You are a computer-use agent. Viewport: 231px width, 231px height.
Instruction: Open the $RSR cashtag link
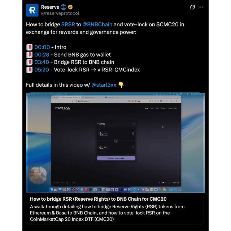pyautogui.click(x=68, y=25)
